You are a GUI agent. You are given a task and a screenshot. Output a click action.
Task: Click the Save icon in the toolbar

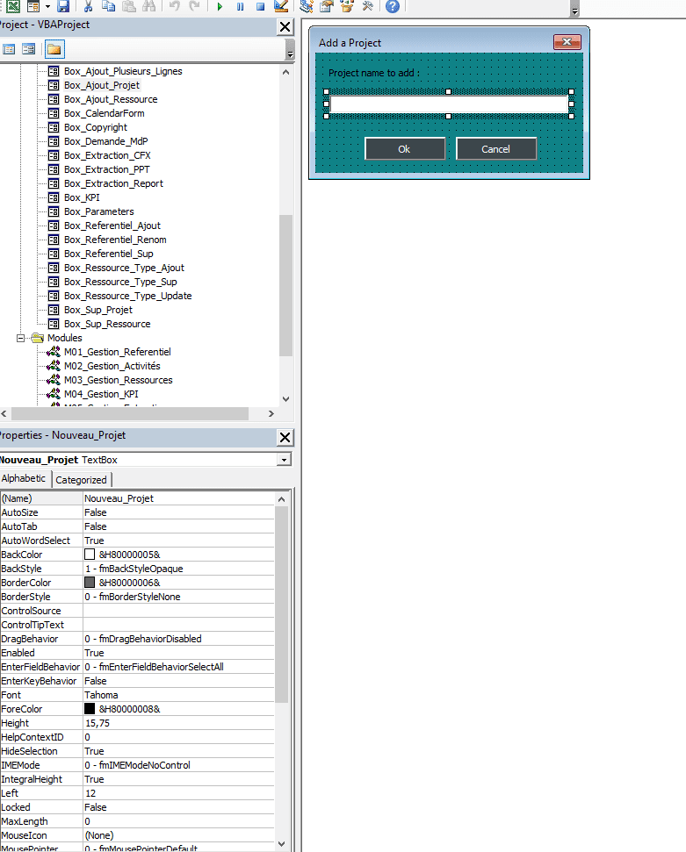(62, 6)
